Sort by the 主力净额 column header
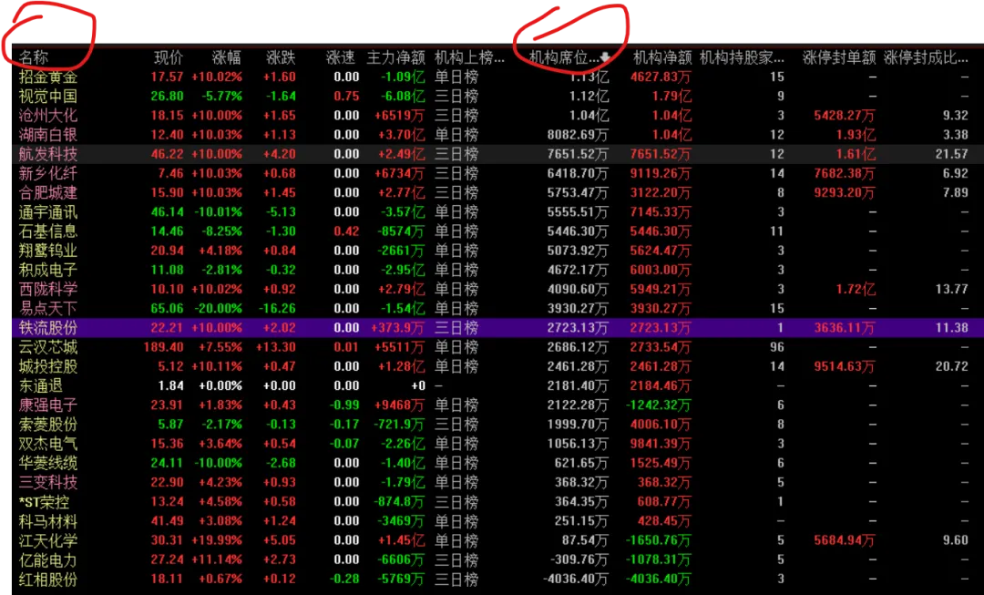This screenshot has height=595, width=984. pos(396,57)
